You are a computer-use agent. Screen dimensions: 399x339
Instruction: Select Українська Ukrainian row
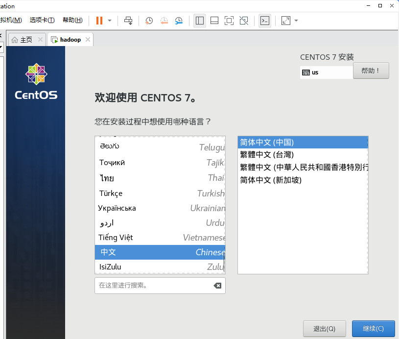point(160,208)
